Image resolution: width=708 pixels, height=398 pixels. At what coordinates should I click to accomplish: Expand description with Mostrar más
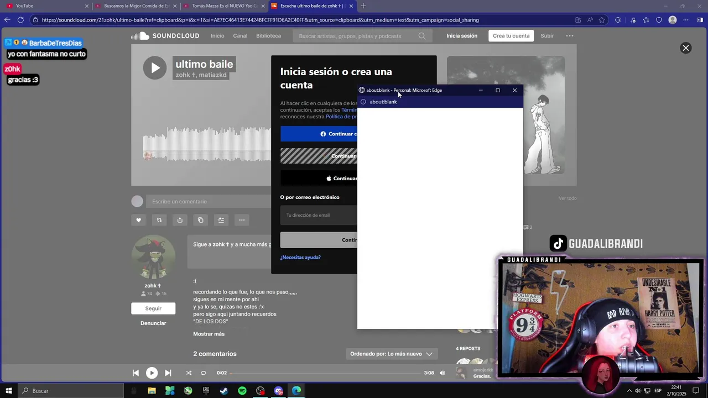tap(209, 334)
